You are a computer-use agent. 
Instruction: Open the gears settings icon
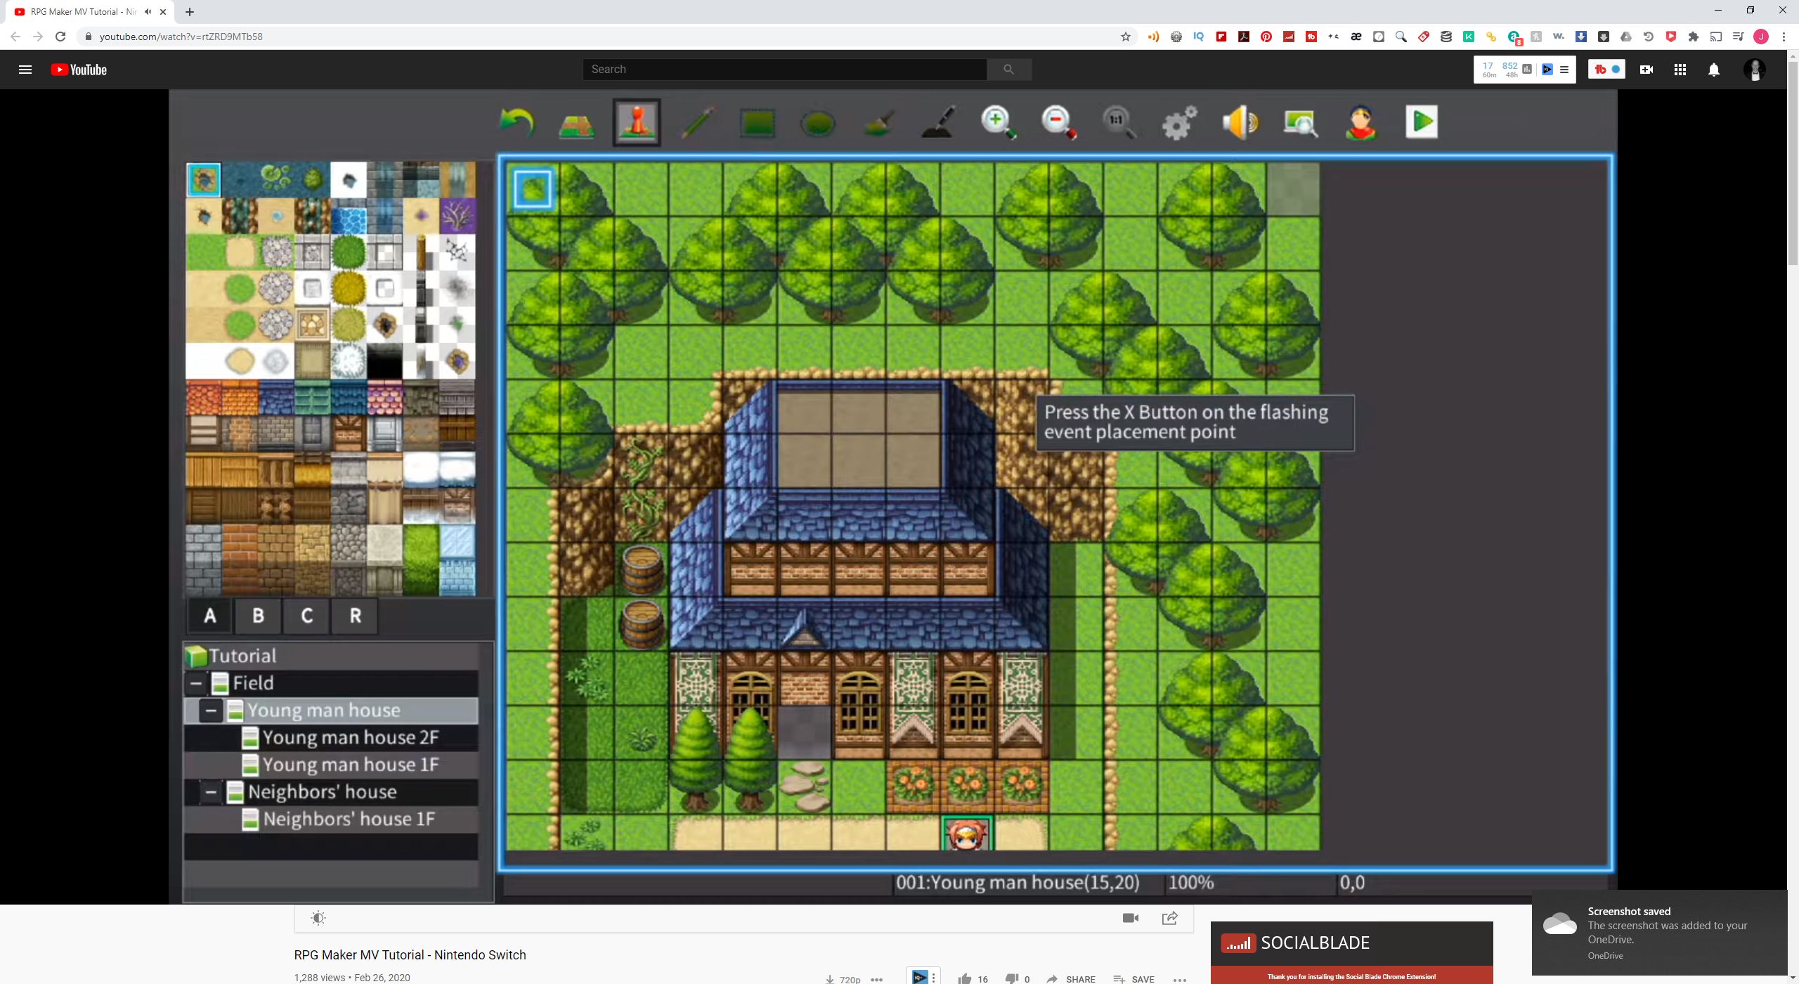pos(1179,122)
